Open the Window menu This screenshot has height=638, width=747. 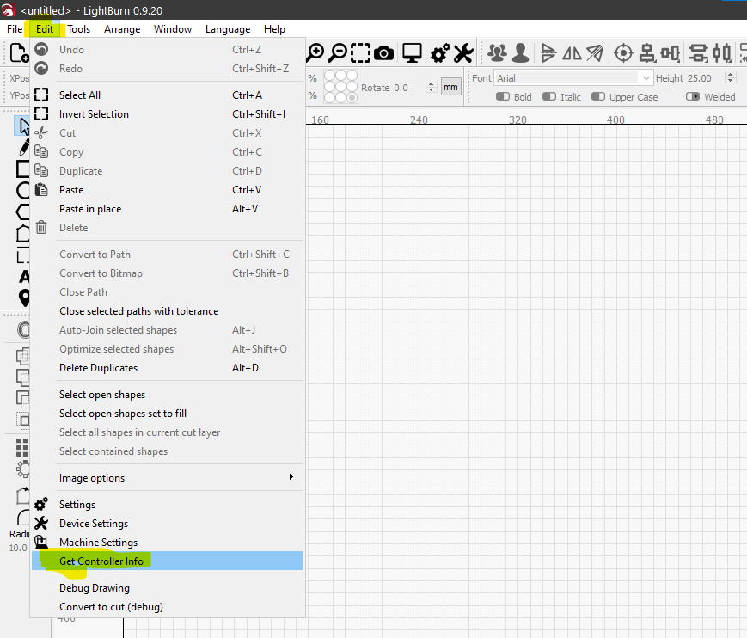[173, 29]
